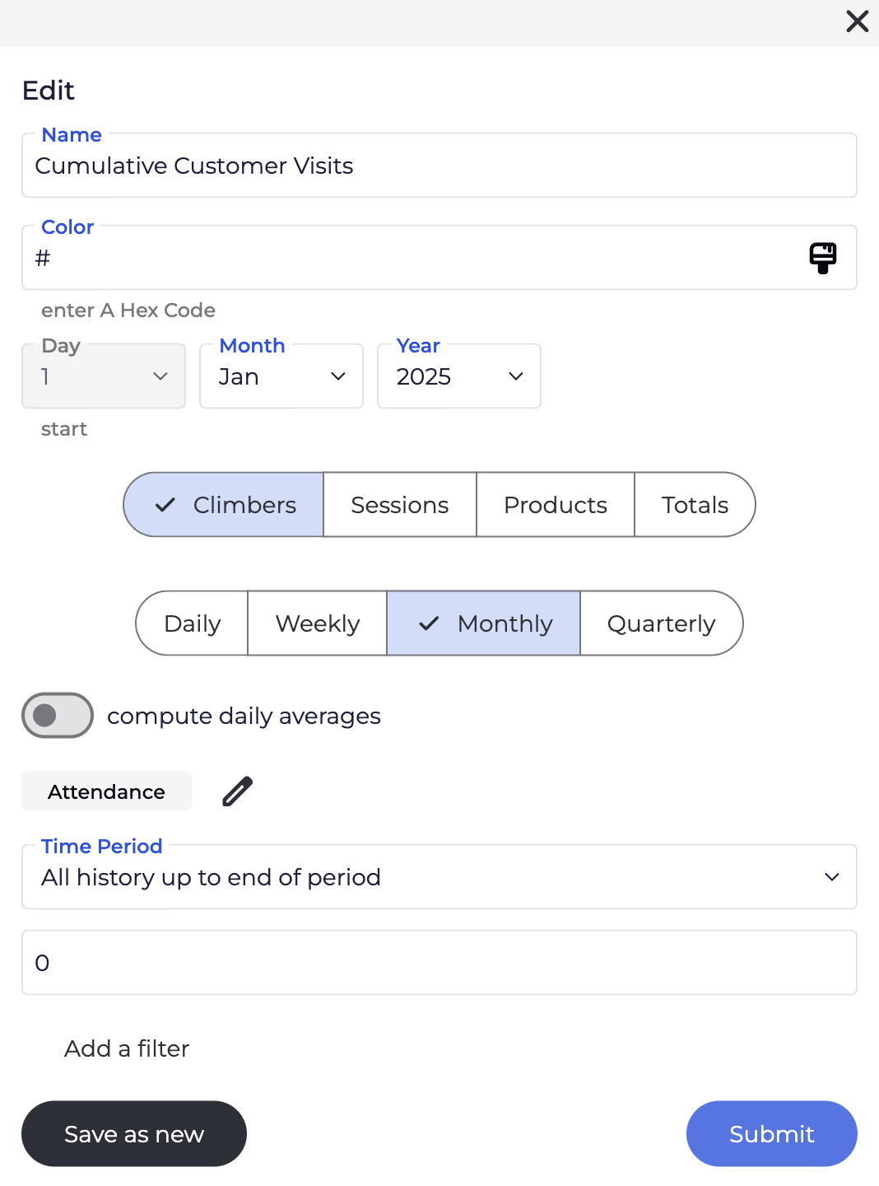Open the Month dropdown showing Jan
Screen dimensions: 879x1186
click(281, 376)
